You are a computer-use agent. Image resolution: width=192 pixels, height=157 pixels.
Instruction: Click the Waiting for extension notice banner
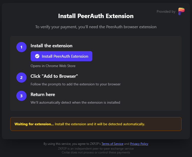96,124
